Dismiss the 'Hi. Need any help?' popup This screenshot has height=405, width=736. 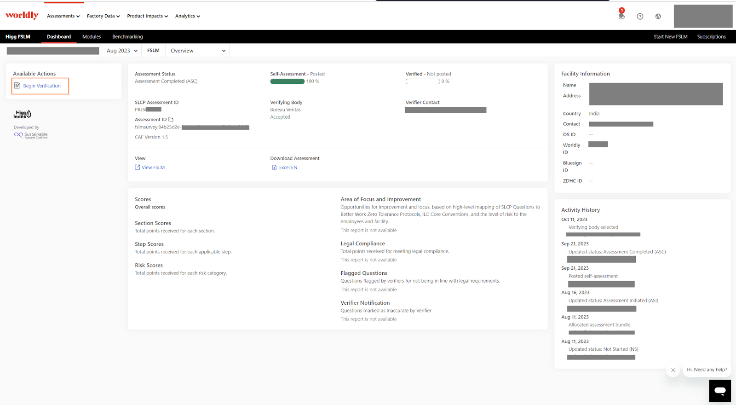tap(673, 370)
